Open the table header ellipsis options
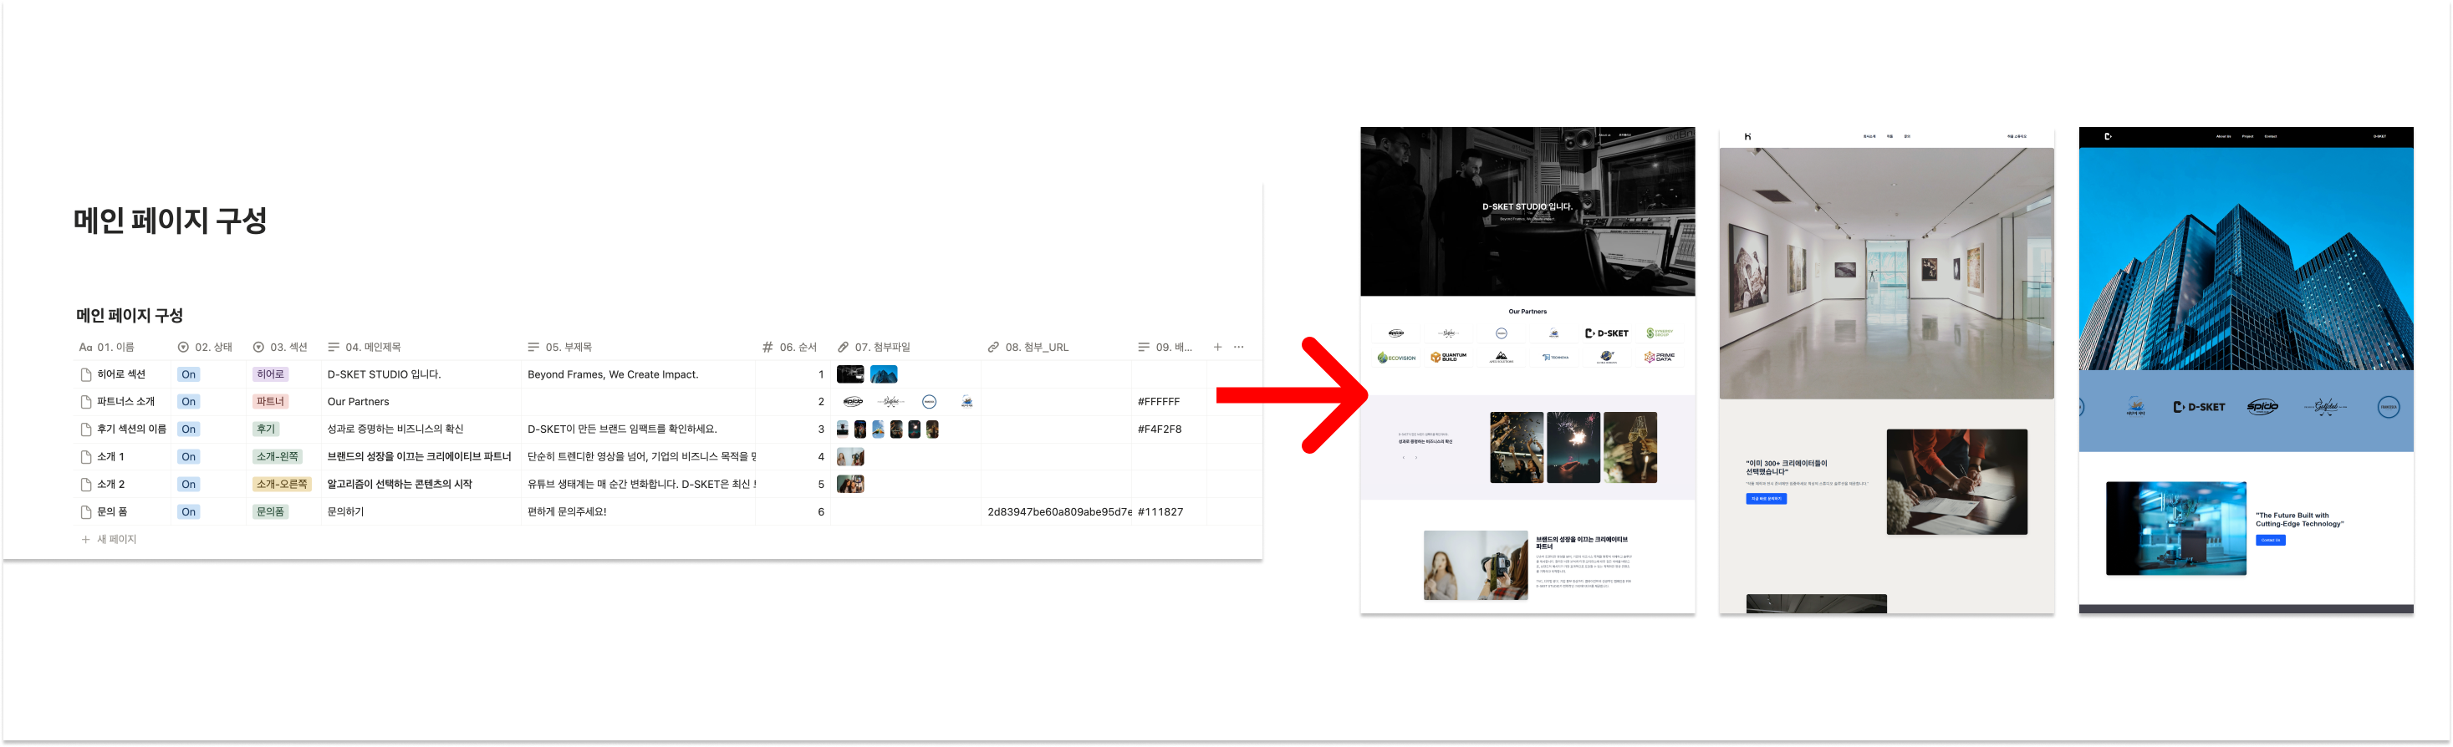2453x747 pixels. 1239,348
